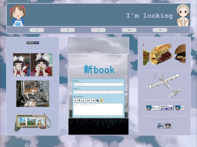Click the laughing pigtail girl in header
197x147 pixels.
tap(18, 16)
